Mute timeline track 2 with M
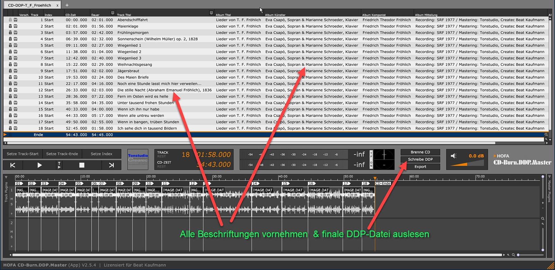The image size is (555, 270). (x=11, y=232)
